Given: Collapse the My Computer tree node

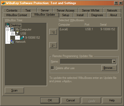Looking at the screenshot, I should click(7, 29).
